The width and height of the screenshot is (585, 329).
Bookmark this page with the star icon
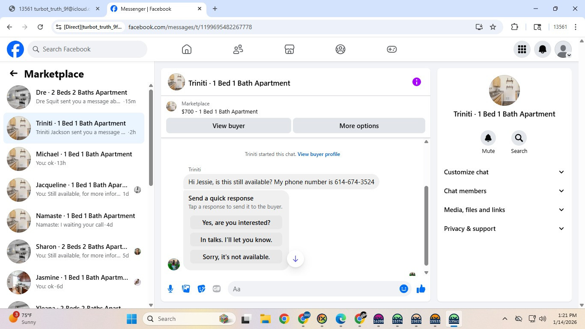(493, 27)
